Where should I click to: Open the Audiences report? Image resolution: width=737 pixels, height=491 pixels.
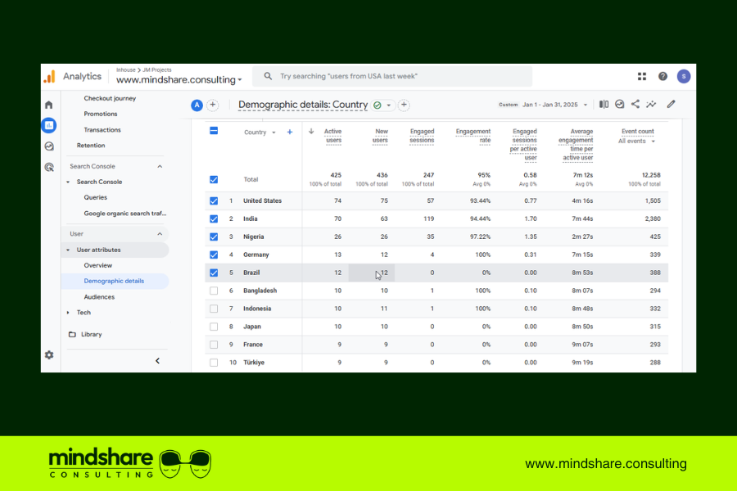tap(99, 297)
